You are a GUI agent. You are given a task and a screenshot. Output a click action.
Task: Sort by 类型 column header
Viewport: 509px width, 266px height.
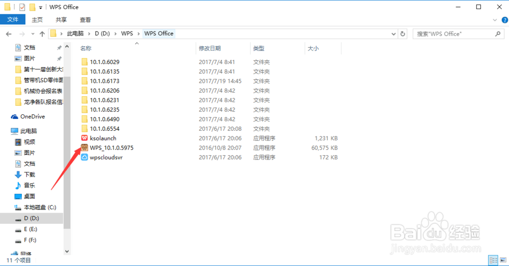tap(259, 48)
